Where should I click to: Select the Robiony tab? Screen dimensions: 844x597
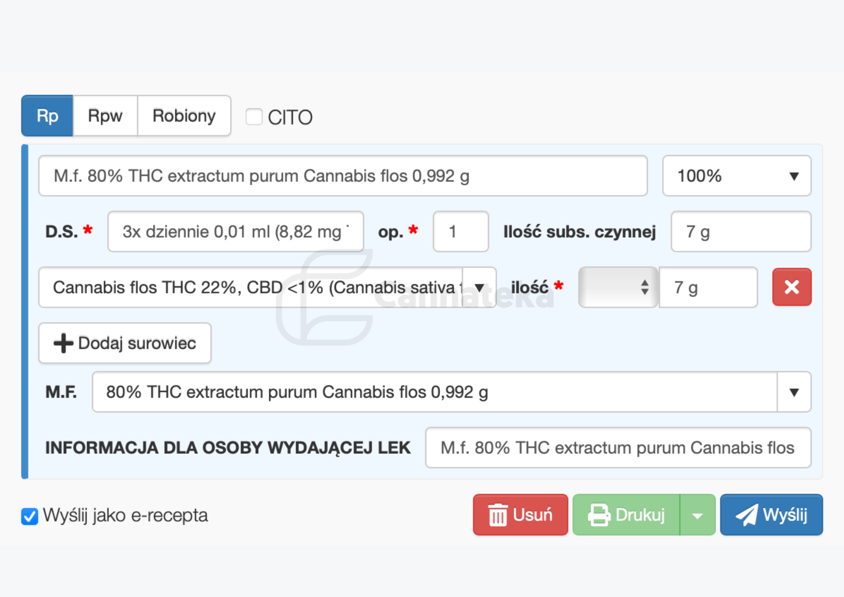(x=184, y=116)
